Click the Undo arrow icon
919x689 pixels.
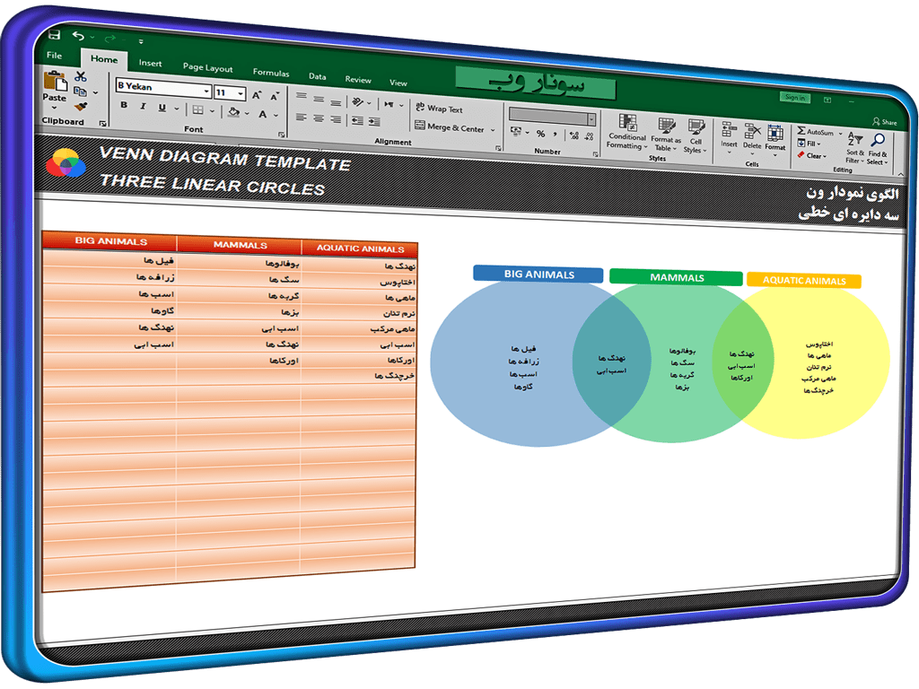(x=78, y=36)
